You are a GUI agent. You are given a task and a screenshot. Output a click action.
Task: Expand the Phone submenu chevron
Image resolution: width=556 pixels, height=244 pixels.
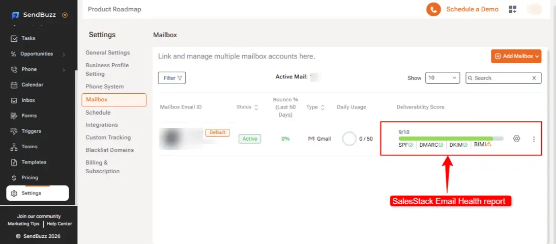(64, 70)
